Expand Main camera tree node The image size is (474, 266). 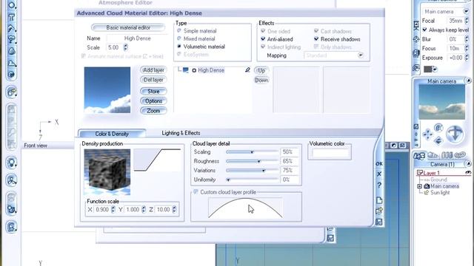tap(420, 186)
